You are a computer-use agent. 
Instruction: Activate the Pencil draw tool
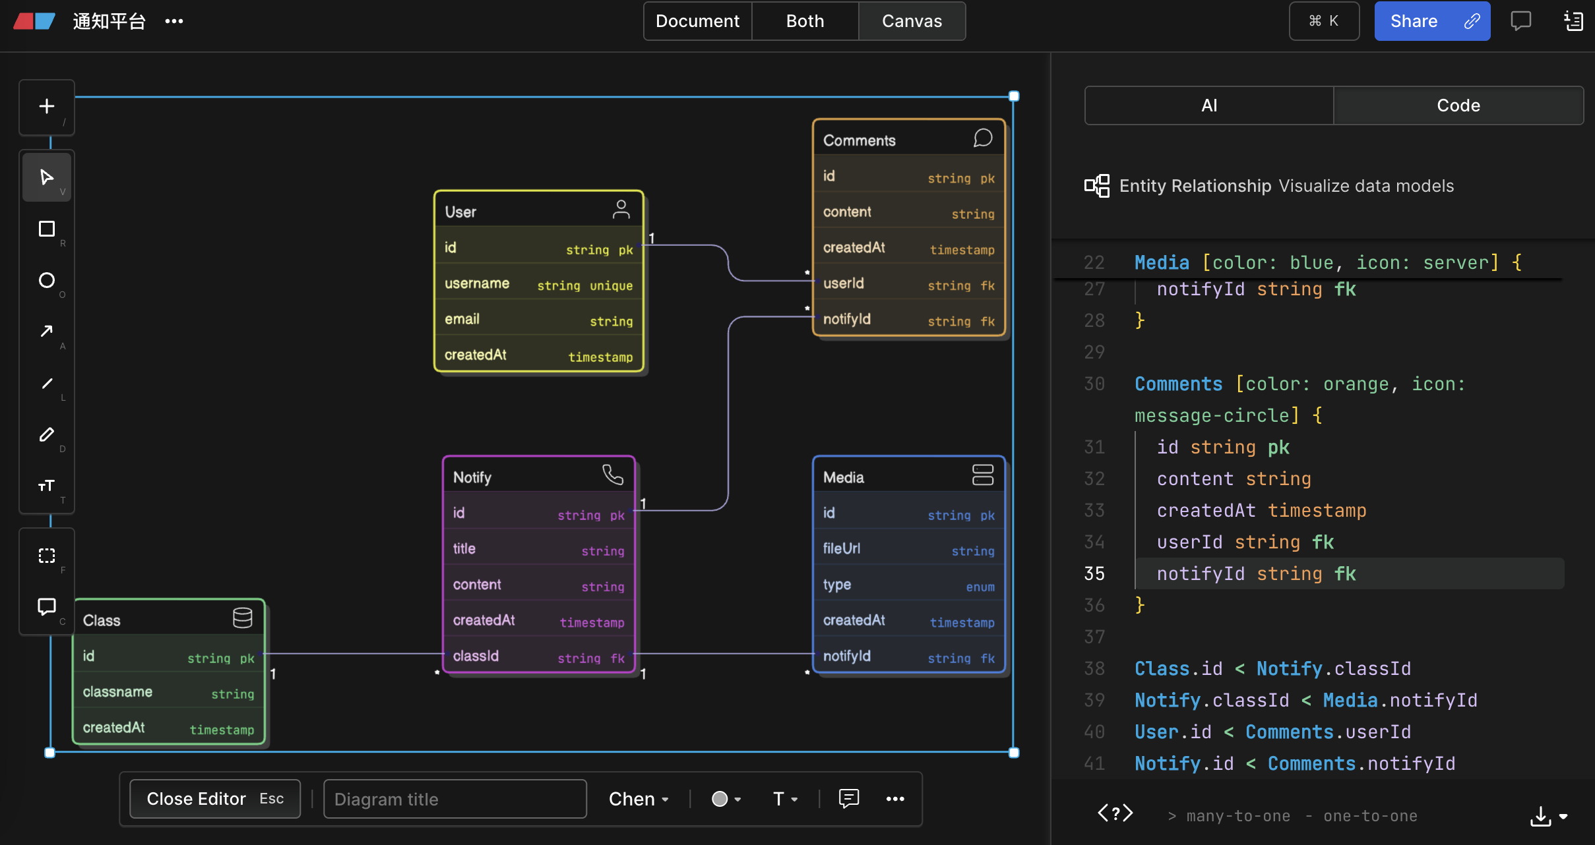click(x=47, y=435)
